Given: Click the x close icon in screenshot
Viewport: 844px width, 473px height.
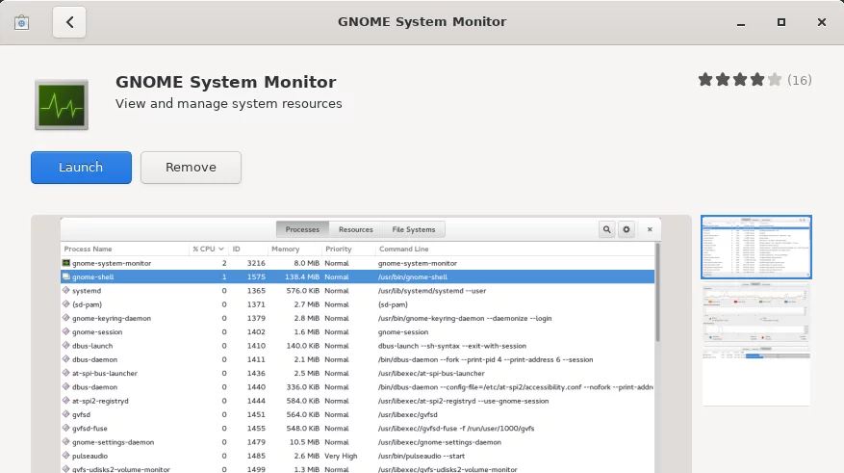Looking at the screenshot, I should coord(650,229).
